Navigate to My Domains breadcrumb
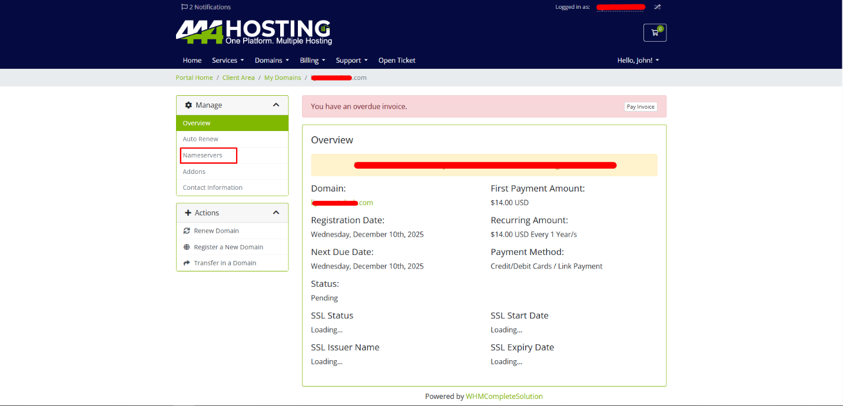Viewport: 843px width, 406px height. tap(282, 78)
